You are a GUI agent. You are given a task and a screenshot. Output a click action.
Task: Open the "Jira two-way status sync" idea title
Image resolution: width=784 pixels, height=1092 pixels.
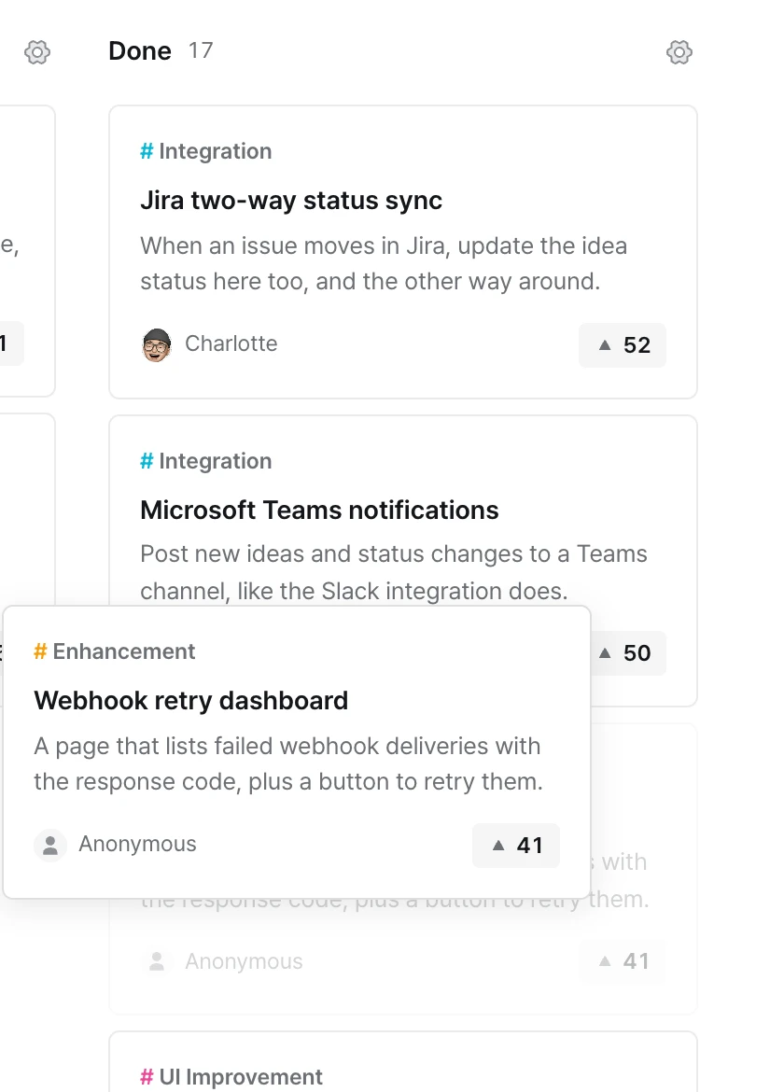tap(291, 201)
